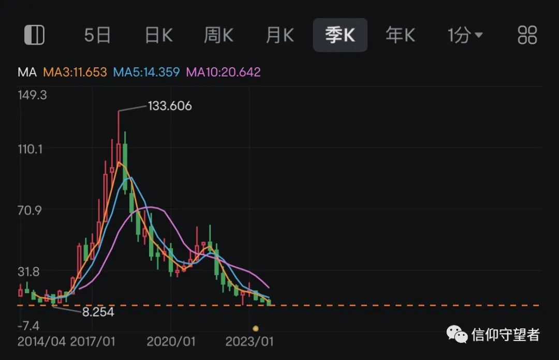Viewport: 559px width, 360px height.
Task: Click the 31.8 price axis label
Action: (x=28, y=272)
